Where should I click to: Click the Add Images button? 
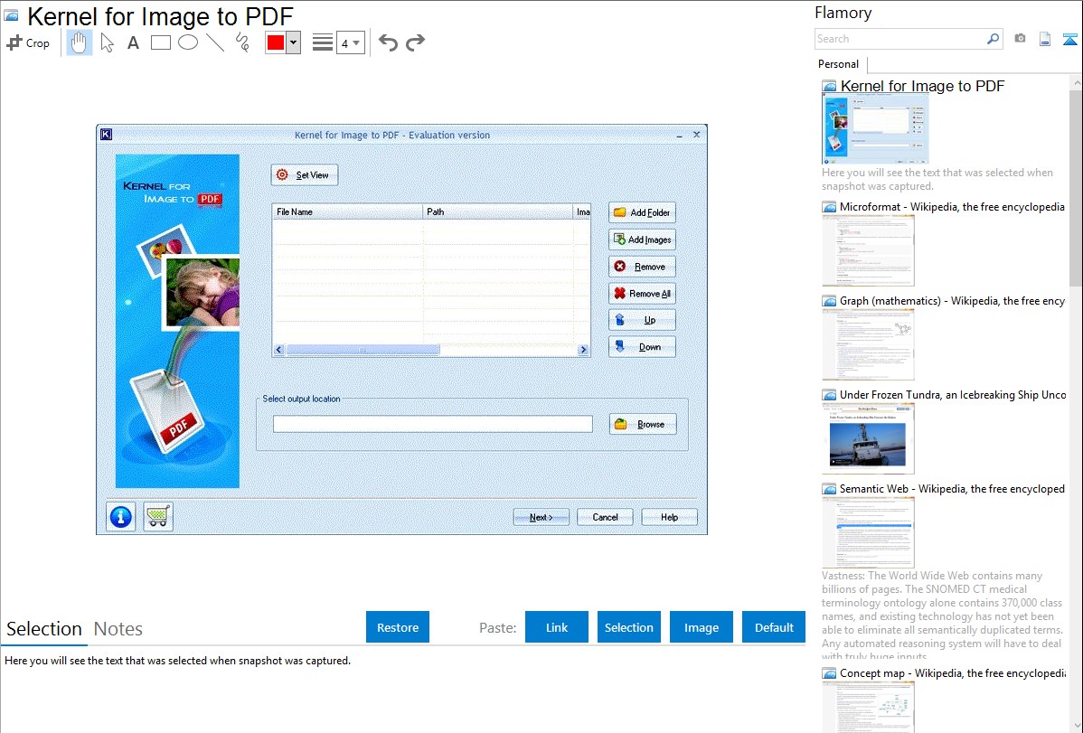click(x=642, y=239)
